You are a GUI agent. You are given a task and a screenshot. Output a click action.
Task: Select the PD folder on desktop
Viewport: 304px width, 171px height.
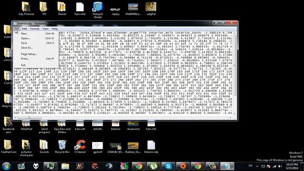pyautogui.click(x=44, y=9)
